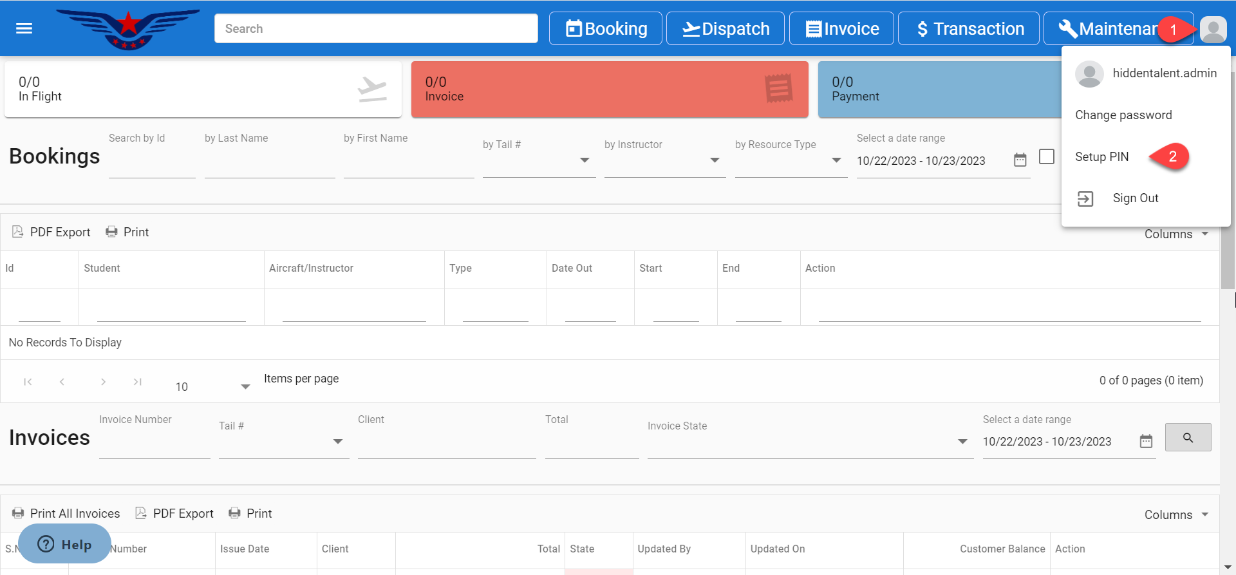Viewport: 1236px width, 575px height.
Task: Choose Change password menu item
Action: click(1123, 115)
